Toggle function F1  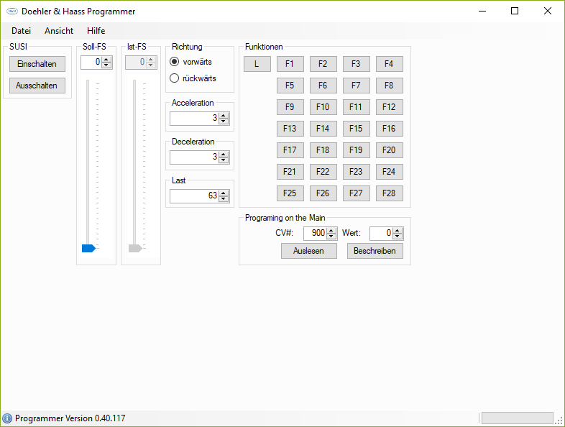[290, 64]
